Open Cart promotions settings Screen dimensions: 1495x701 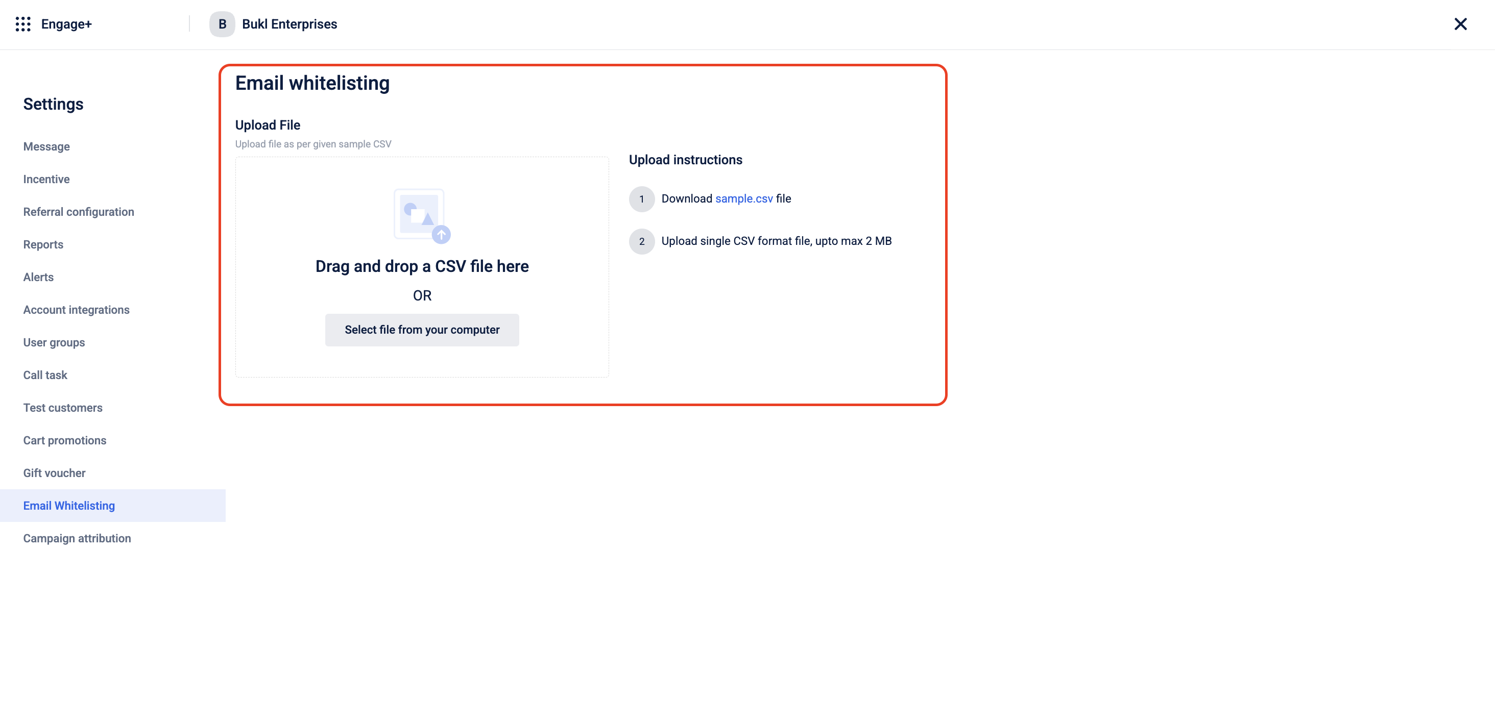point(64,441)
